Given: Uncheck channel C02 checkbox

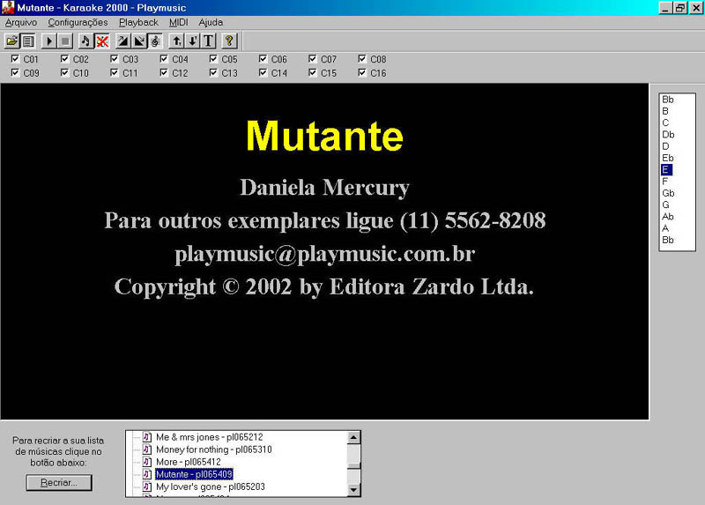Looking at the screenshot, I should pos(64,58).
